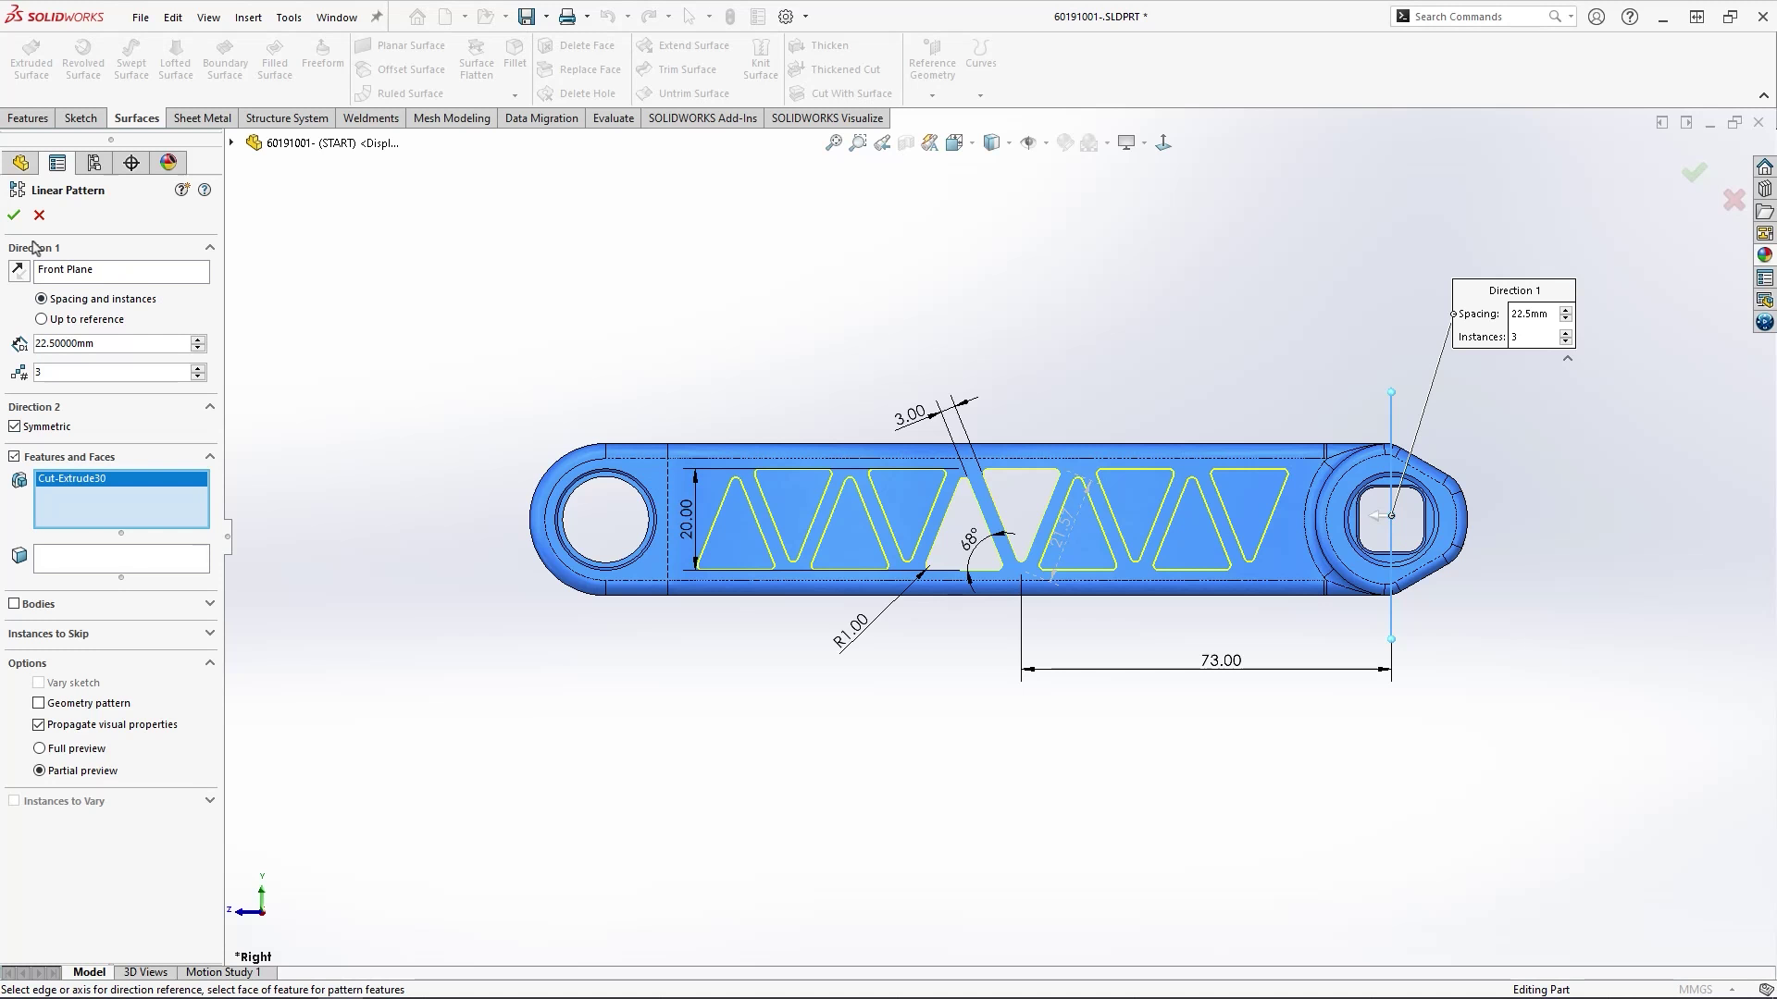Uncheck the Symmetric checkbox in Direction 2
The height and width of the screenshot is (999, 1777).
pyautogui.click(x=14, y=426)
